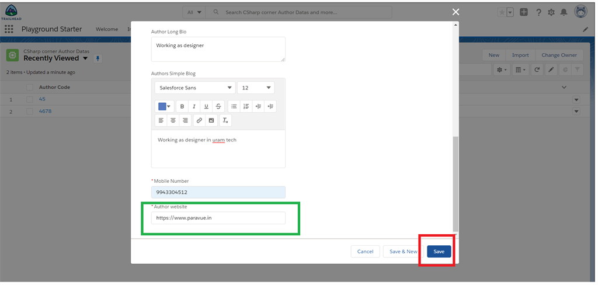
Task: Select the checkbox for row 45
Action: 30,99
